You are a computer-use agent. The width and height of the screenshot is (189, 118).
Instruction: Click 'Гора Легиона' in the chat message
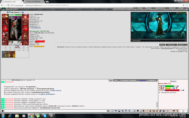[x=28, y=89]
